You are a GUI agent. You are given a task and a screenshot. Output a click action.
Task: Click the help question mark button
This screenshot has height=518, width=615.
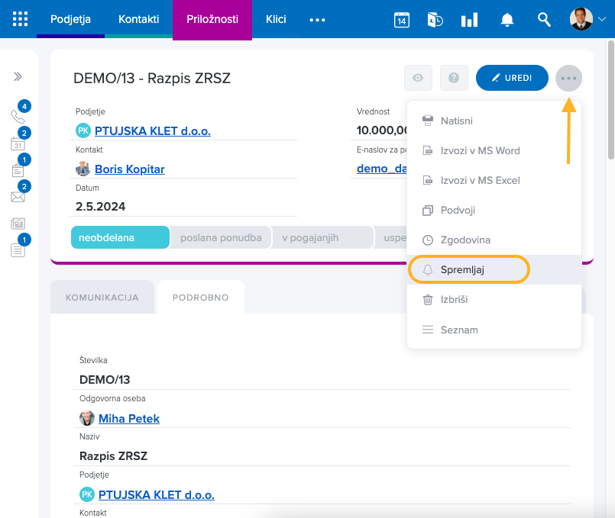coord(454,78)
